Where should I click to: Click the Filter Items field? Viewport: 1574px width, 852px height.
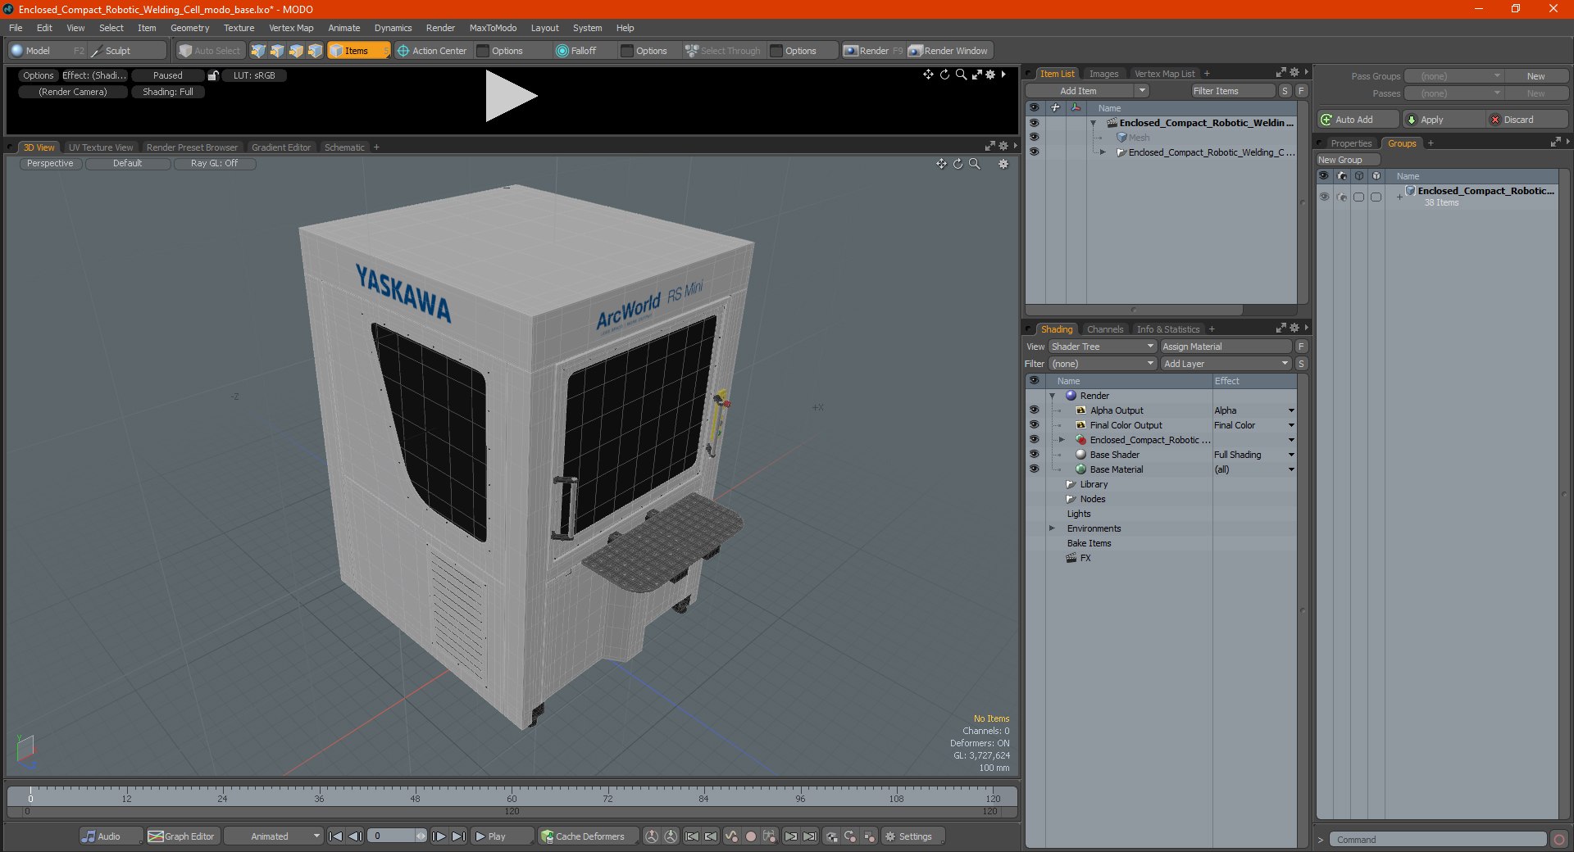[x=1233, y=91]
